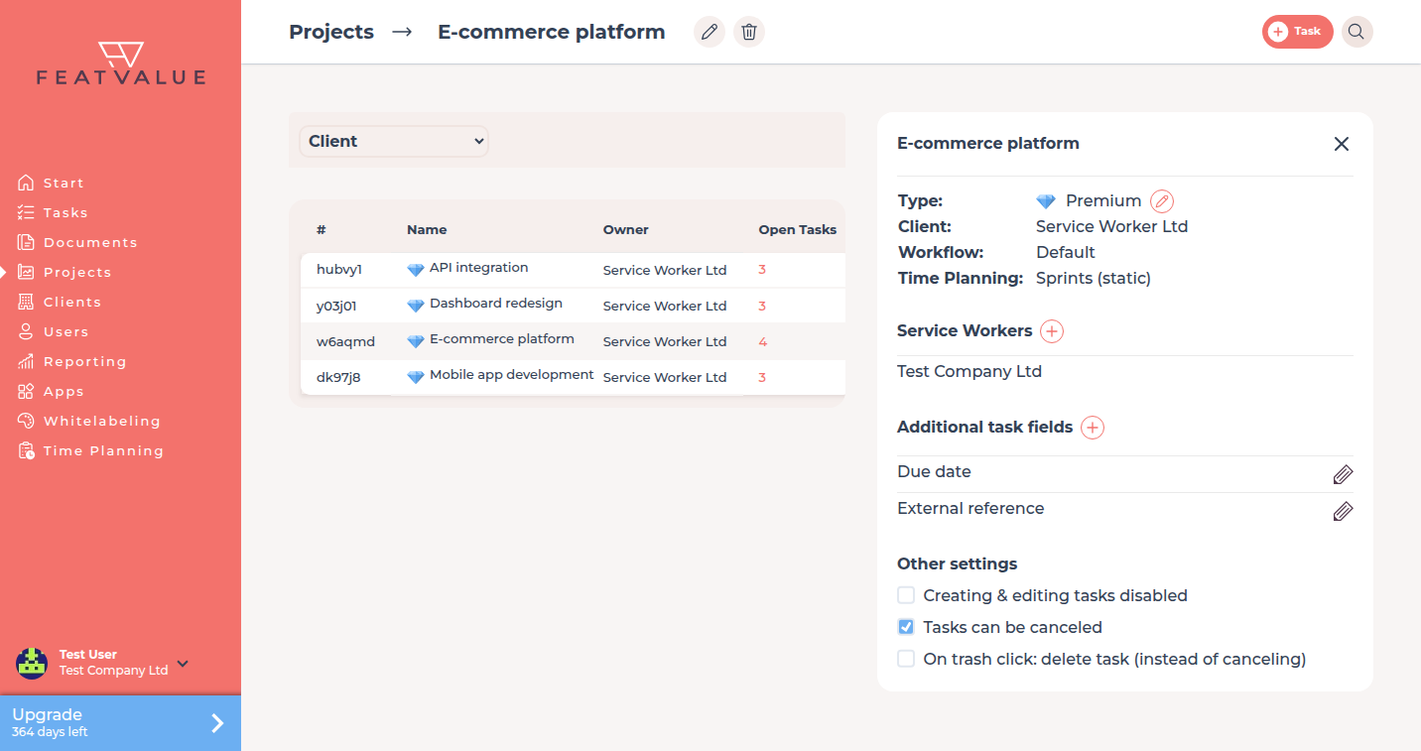Image resolution: width=1421 pixels, height=751 pixels.
Task: Click the Whitelabeling palette icon in sidebar
Action: 26,421
